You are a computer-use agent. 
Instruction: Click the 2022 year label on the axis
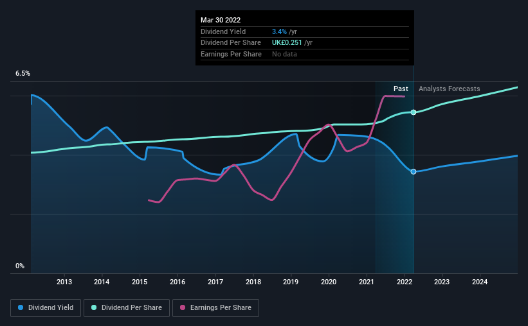pos(405,282)
